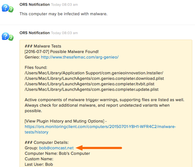Click the '### Malware Tests' heading
This screenshot has width=195, height=167.
[43, 46]
